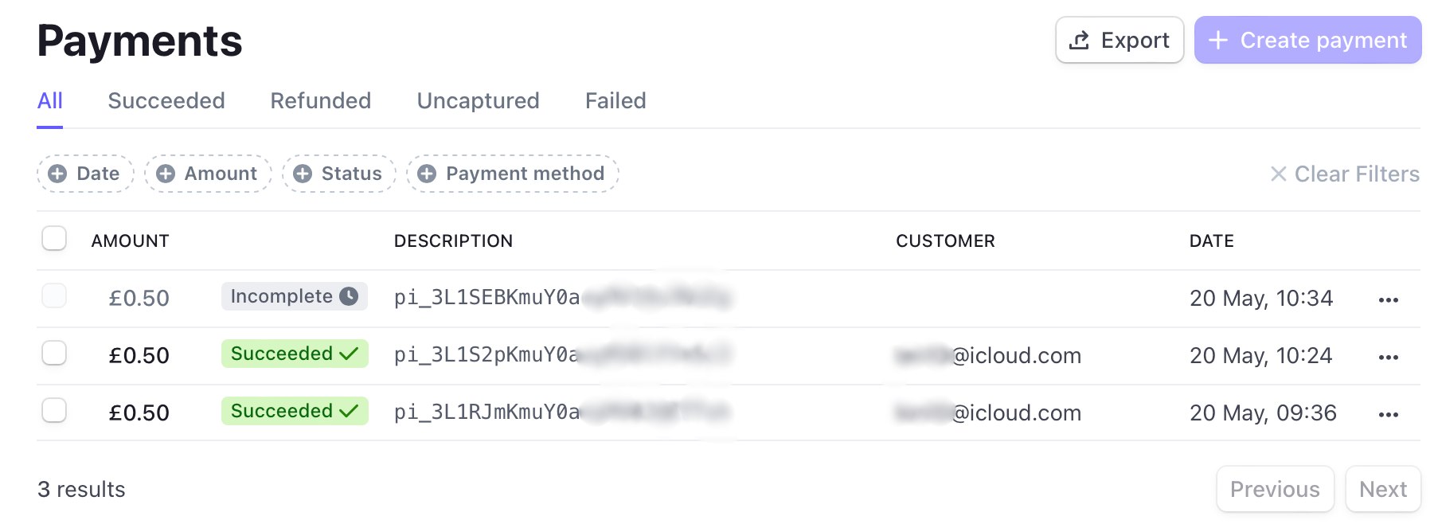Open the Amount filter dropdown
Image resolution: width=1438 pixels, height=524 pixels.
tap(208, 174)
